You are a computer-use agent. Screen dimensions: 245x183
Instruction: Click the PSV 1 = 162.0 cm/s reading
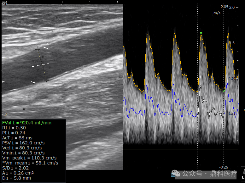[x=23, y=143]
